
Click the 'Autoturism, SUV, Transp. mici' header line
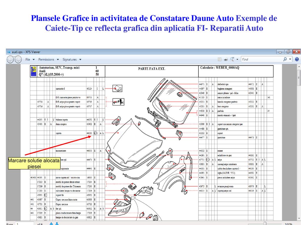59,68
